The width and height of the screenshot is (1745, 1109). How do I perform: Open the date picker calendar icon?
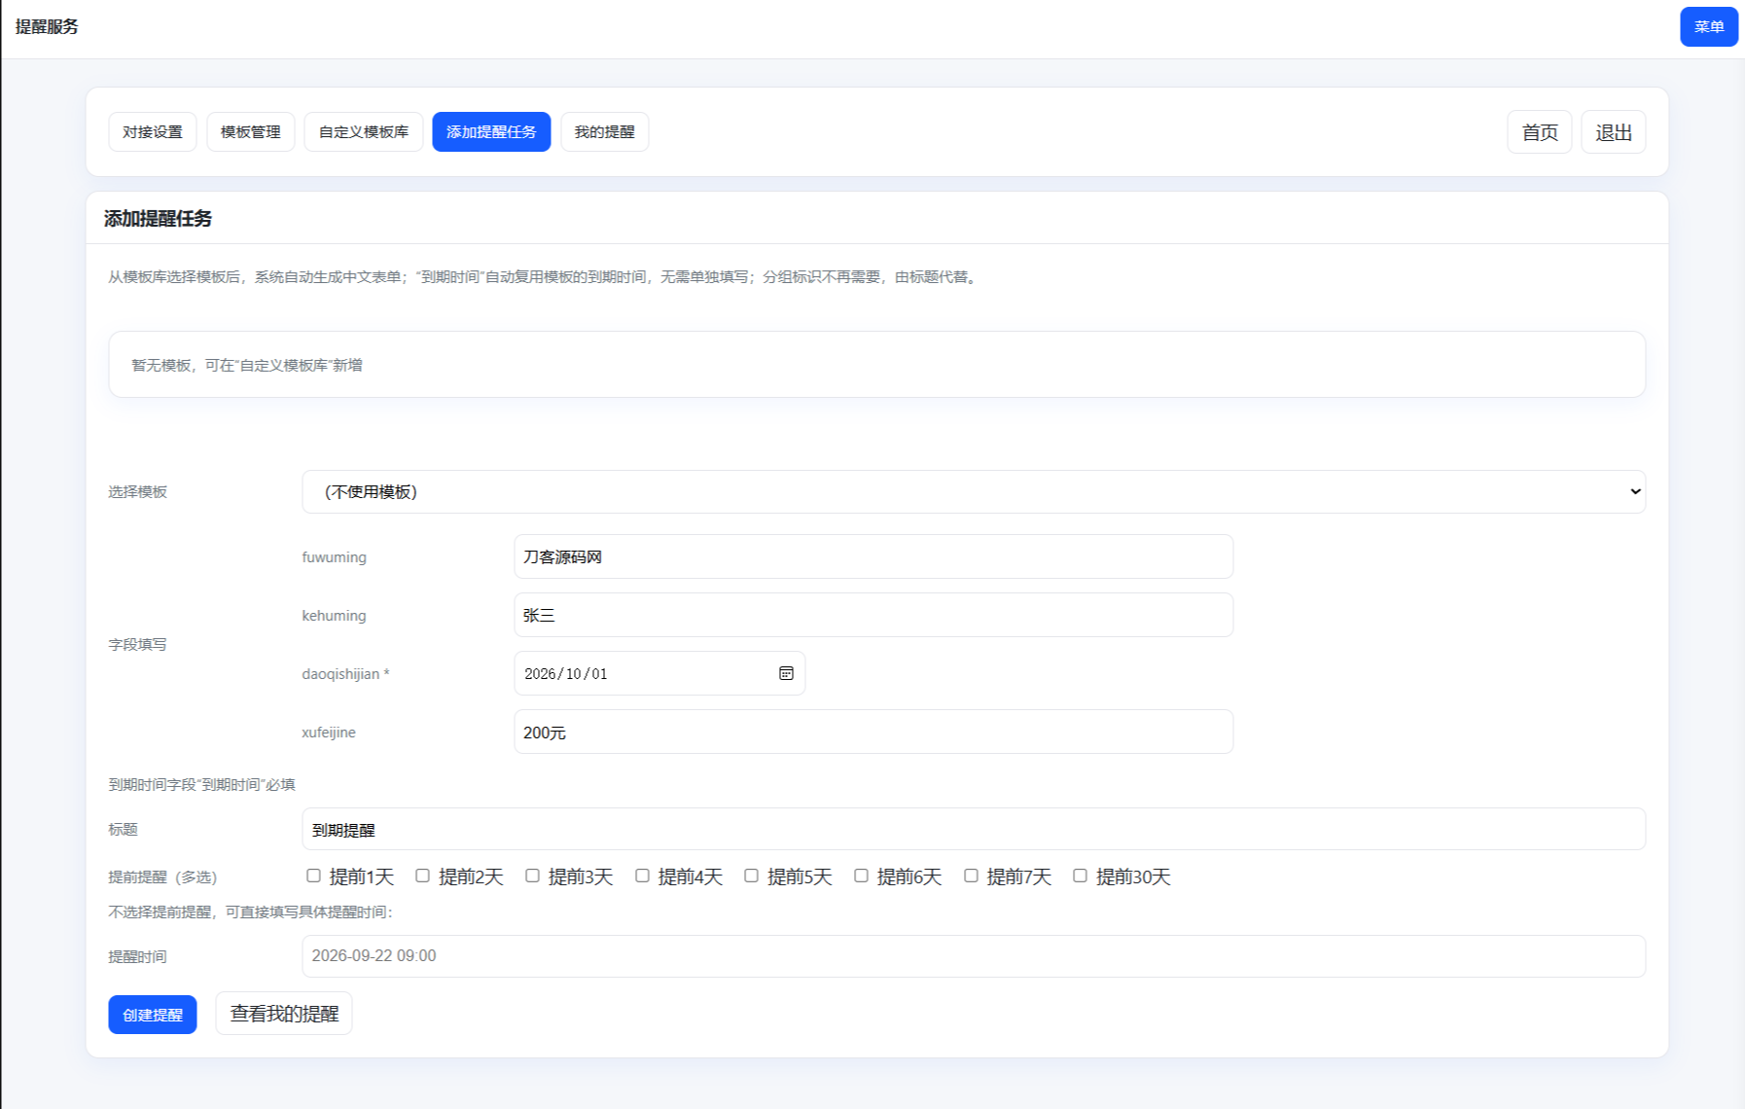click(786, 673)
